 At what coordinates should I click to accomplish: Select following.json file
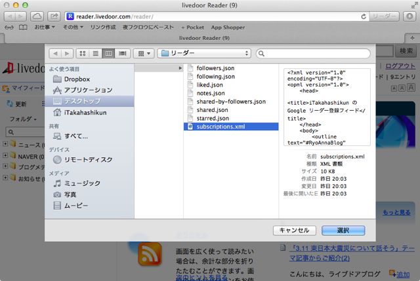231,77
